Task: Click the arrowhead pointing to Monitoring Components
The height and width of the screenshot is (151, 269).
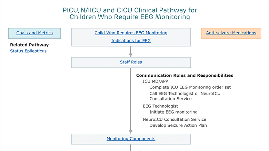Action: click(x=131, y=132)
